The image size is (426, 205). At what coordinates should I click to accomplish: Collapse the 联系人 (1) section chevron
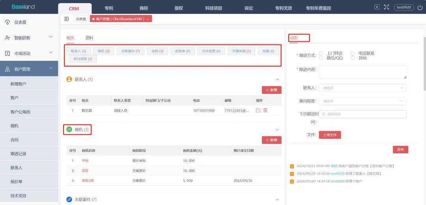point(277,80)
